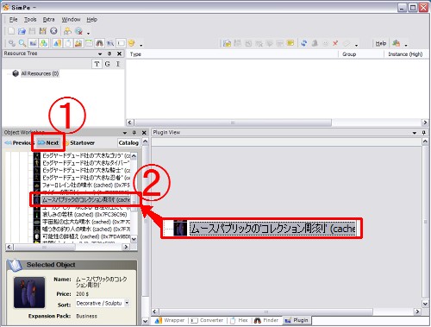Select the All Resources (0) tree node

[x=40, y=73]
